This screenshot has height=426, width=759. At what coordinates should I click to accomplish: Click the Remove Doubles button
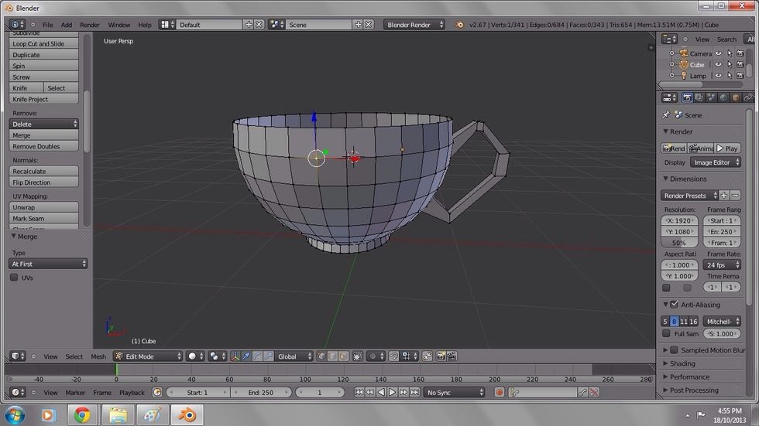pyautogui.click(x=43, y=146)
